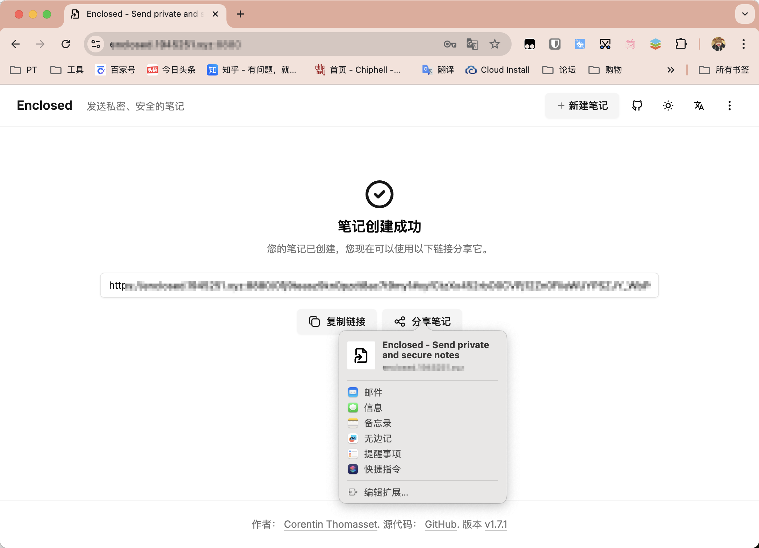Open the Enclosed header three-dot menu
The image size is (759, 548).
[x=730, y=106]
